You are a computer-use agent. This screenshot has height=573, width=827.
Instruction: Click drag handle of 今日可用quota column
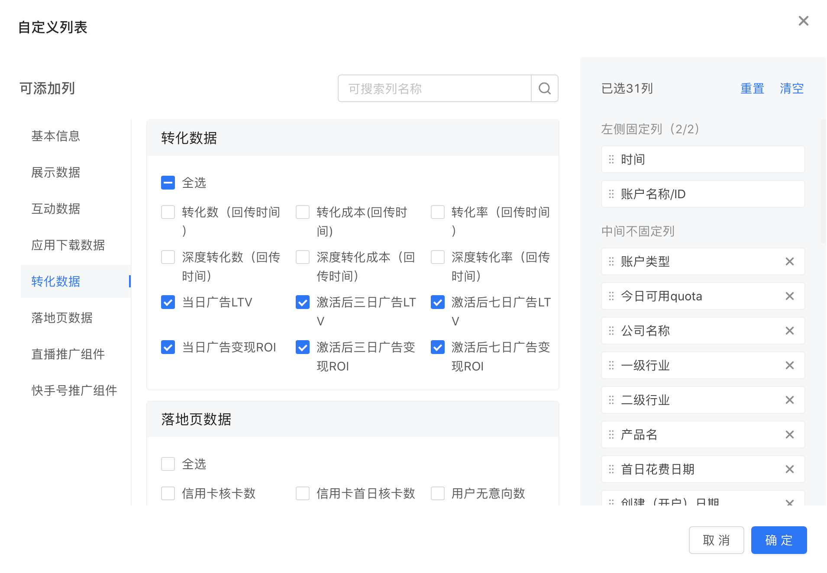[x=611, y=296]
